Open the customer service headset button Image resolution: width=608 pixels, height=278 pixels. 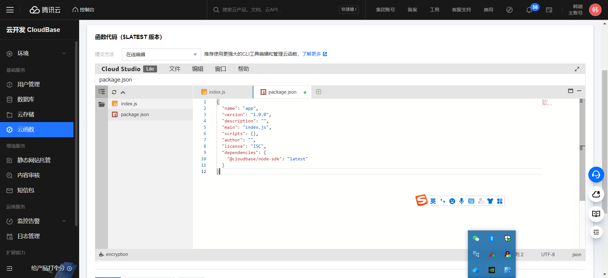pyautogui.click(x=596, y=175)
